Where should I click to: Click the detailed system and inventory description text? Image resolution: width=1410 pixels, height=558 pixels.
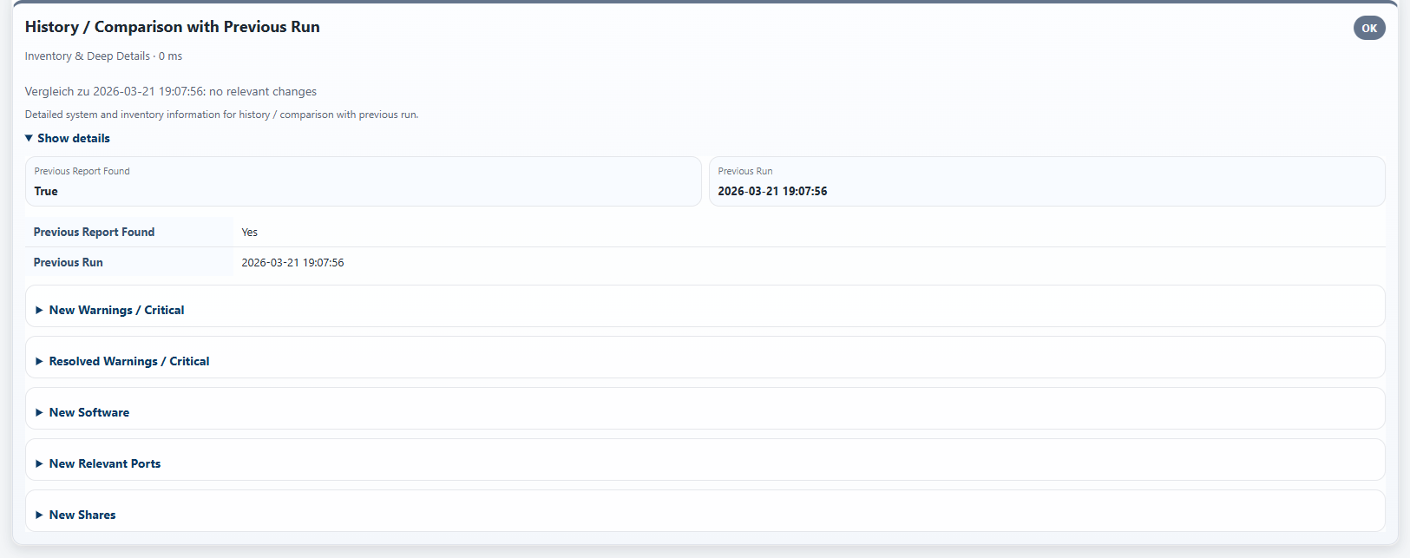[x=221, y=115]
